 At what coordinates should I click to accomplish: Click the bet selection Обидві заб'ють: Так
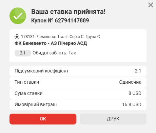[x=54, y=53]
